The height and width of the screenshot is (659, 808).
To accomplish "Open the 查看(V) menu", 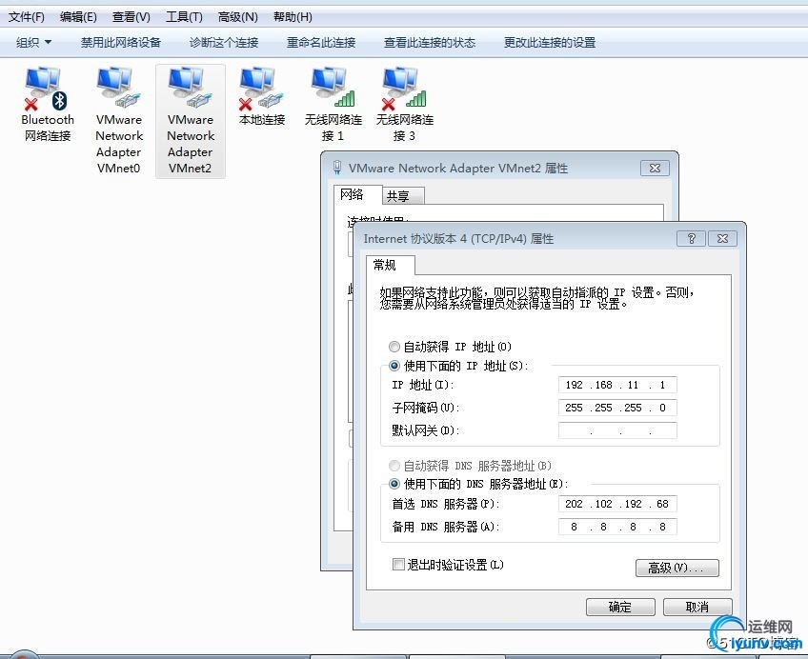I will pyautogui.click(x=131, y=17).
